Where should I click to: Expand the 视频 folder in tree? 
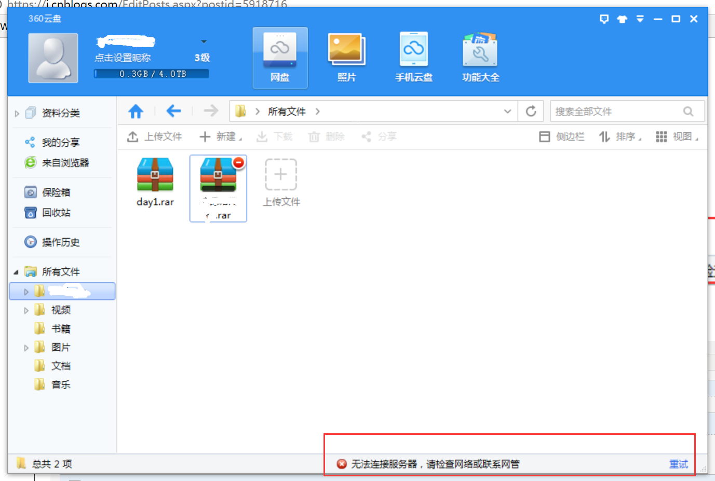[x=26, y=310]
